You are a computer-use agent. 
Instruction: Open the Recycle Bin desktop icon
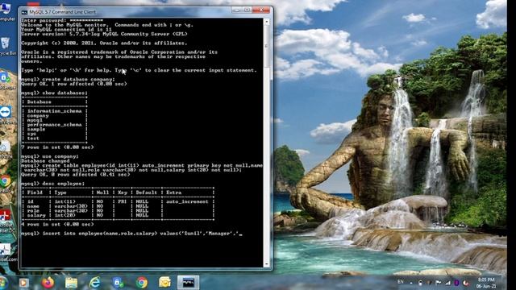point(6,46)
